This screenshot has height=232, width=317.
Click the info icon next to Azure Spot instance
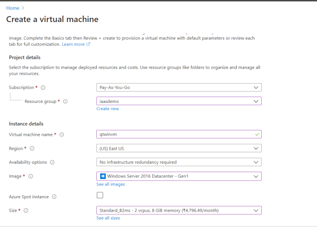[54, 197]
